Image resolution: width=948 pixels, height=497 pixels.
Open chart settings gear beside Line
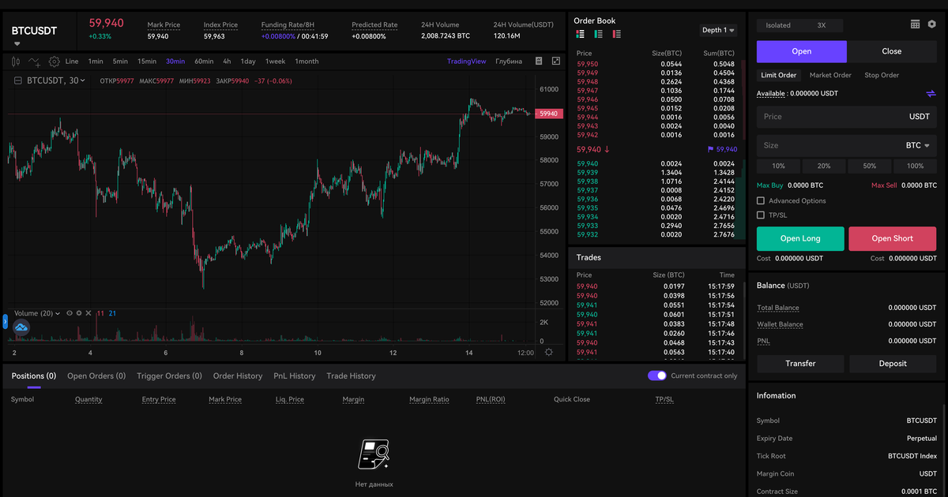click(55, 61)
